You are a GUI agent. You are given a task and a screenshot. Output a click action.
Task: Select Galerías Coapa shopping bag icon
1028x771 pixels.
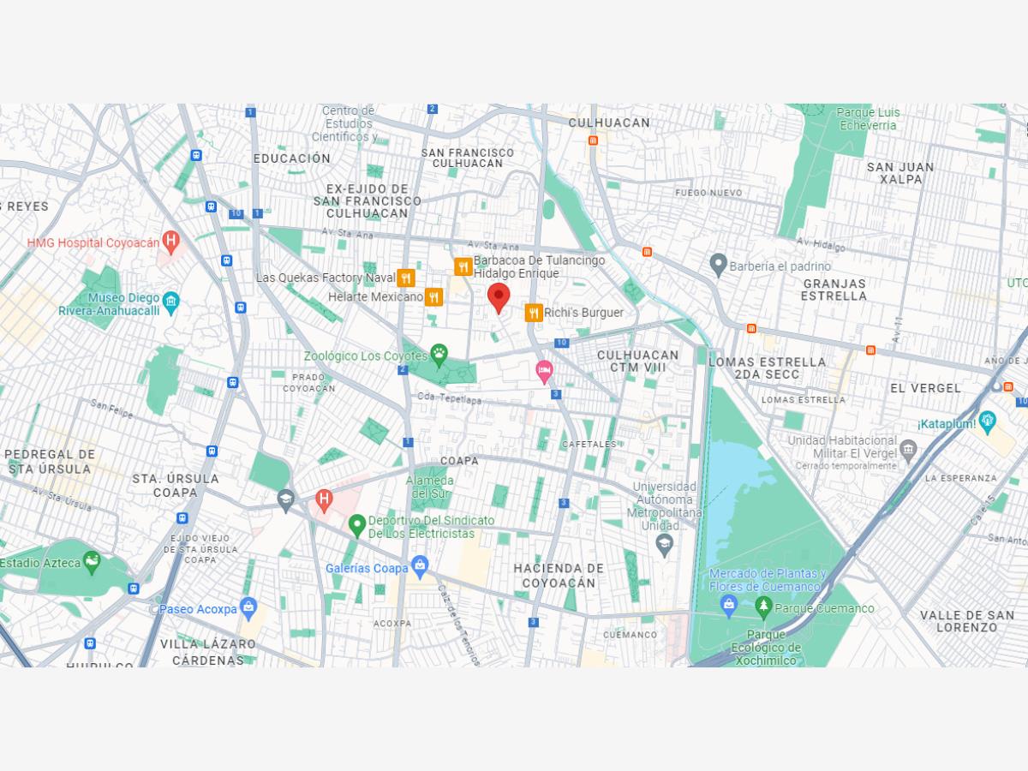[x=419, y=565]
